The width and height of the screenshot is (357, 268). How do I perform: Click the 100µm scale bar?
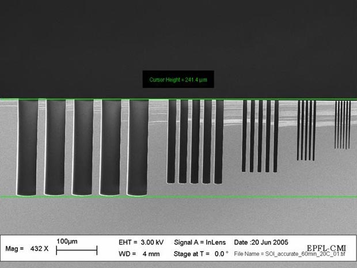point(76,250)
